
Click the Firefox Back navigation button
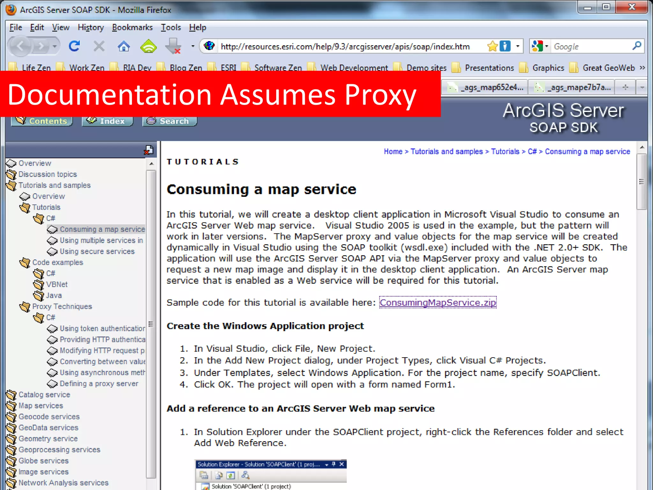coord(21,47)
